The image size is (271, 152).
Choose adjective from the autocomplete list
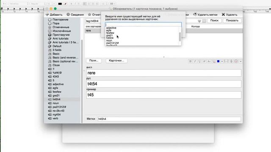tap(111, 28)
